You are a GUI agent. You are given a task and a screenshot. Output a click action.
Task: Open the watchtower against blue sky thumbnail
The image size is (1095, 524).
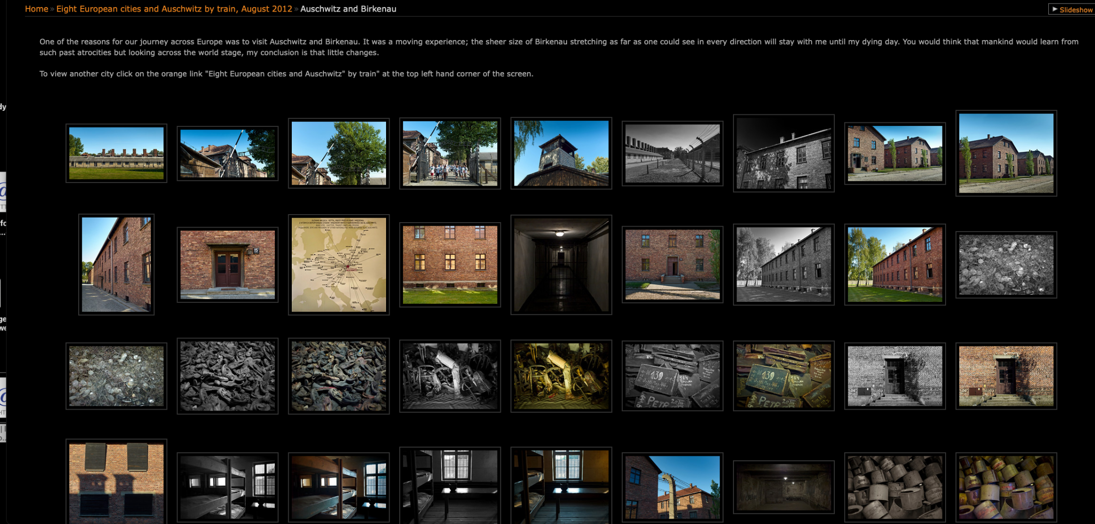pos(561,153)
